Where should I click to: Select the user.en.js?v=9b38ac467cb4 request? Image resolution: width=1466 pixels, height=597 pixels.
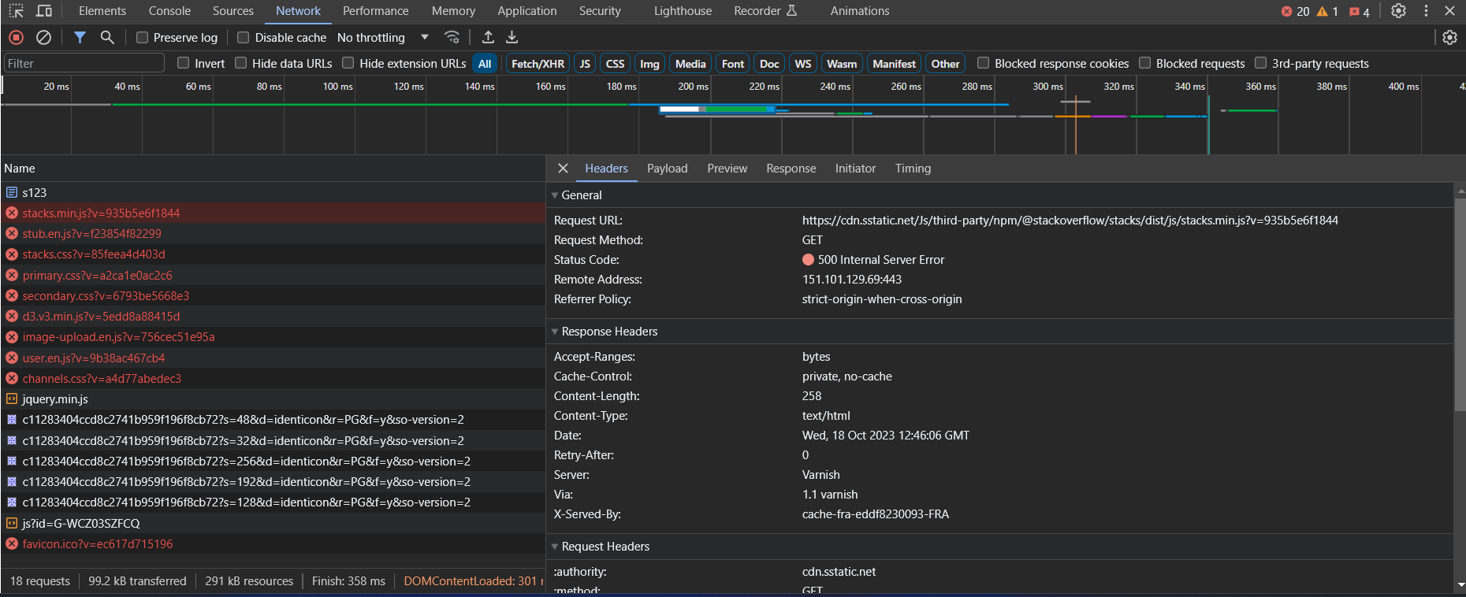pos(273,358)
